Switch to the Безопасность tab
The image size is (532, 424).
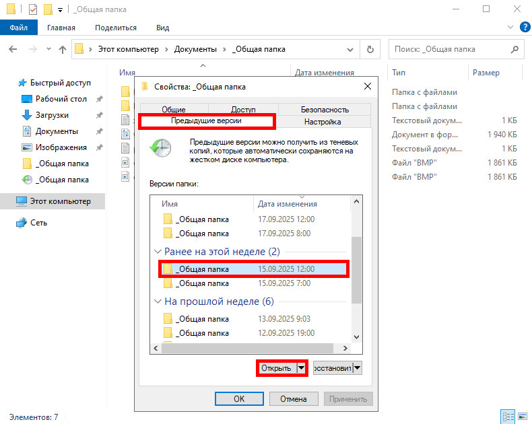pyautogui.click(x=324, y=110)
